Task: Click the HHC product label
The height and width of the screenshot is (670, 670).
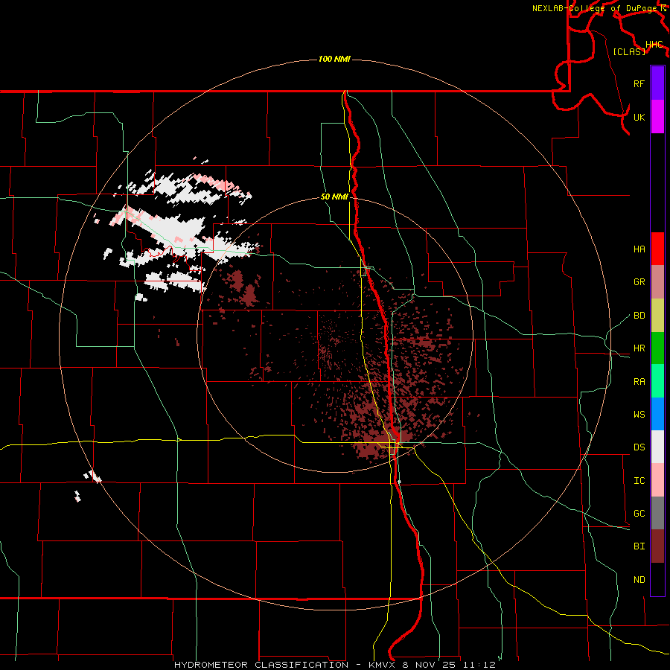Action: tap(654, 45)
